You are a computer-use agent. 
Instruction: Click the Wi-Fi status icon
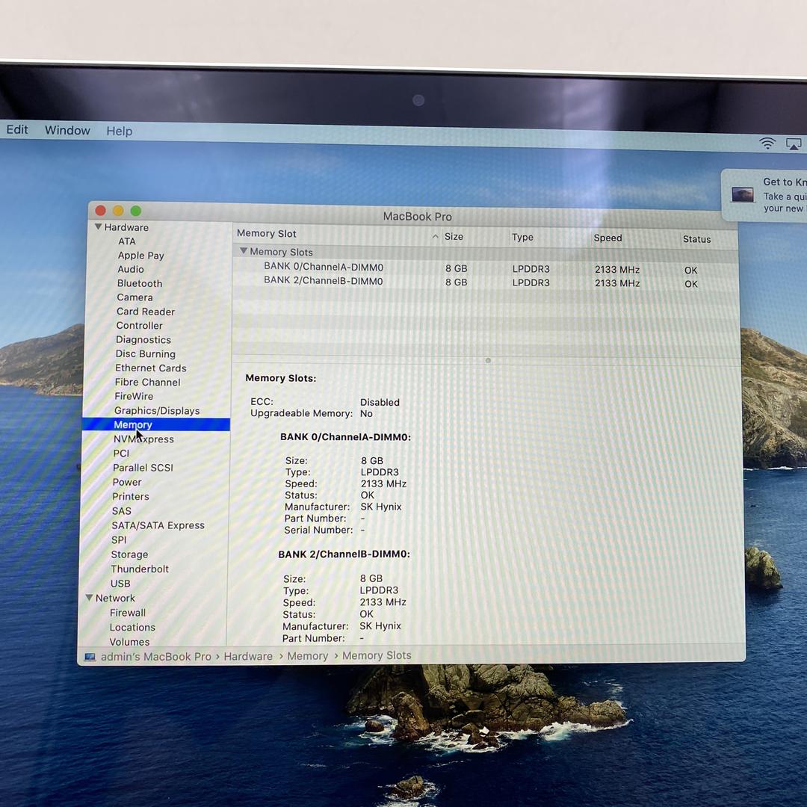click(x=767, y=143)
